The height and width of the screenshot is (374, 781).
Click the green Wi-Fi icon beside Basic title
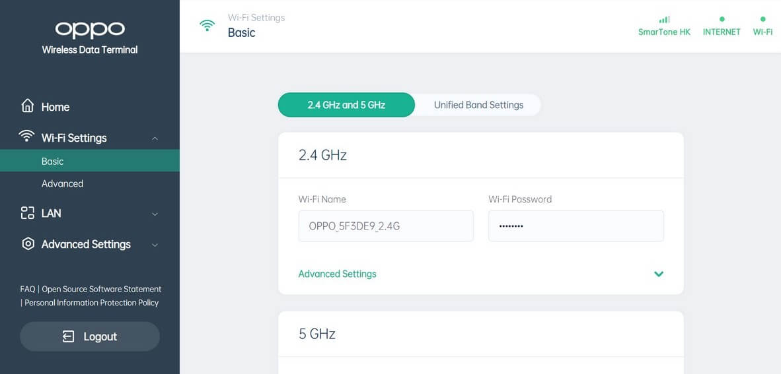(x=207, y=26)
